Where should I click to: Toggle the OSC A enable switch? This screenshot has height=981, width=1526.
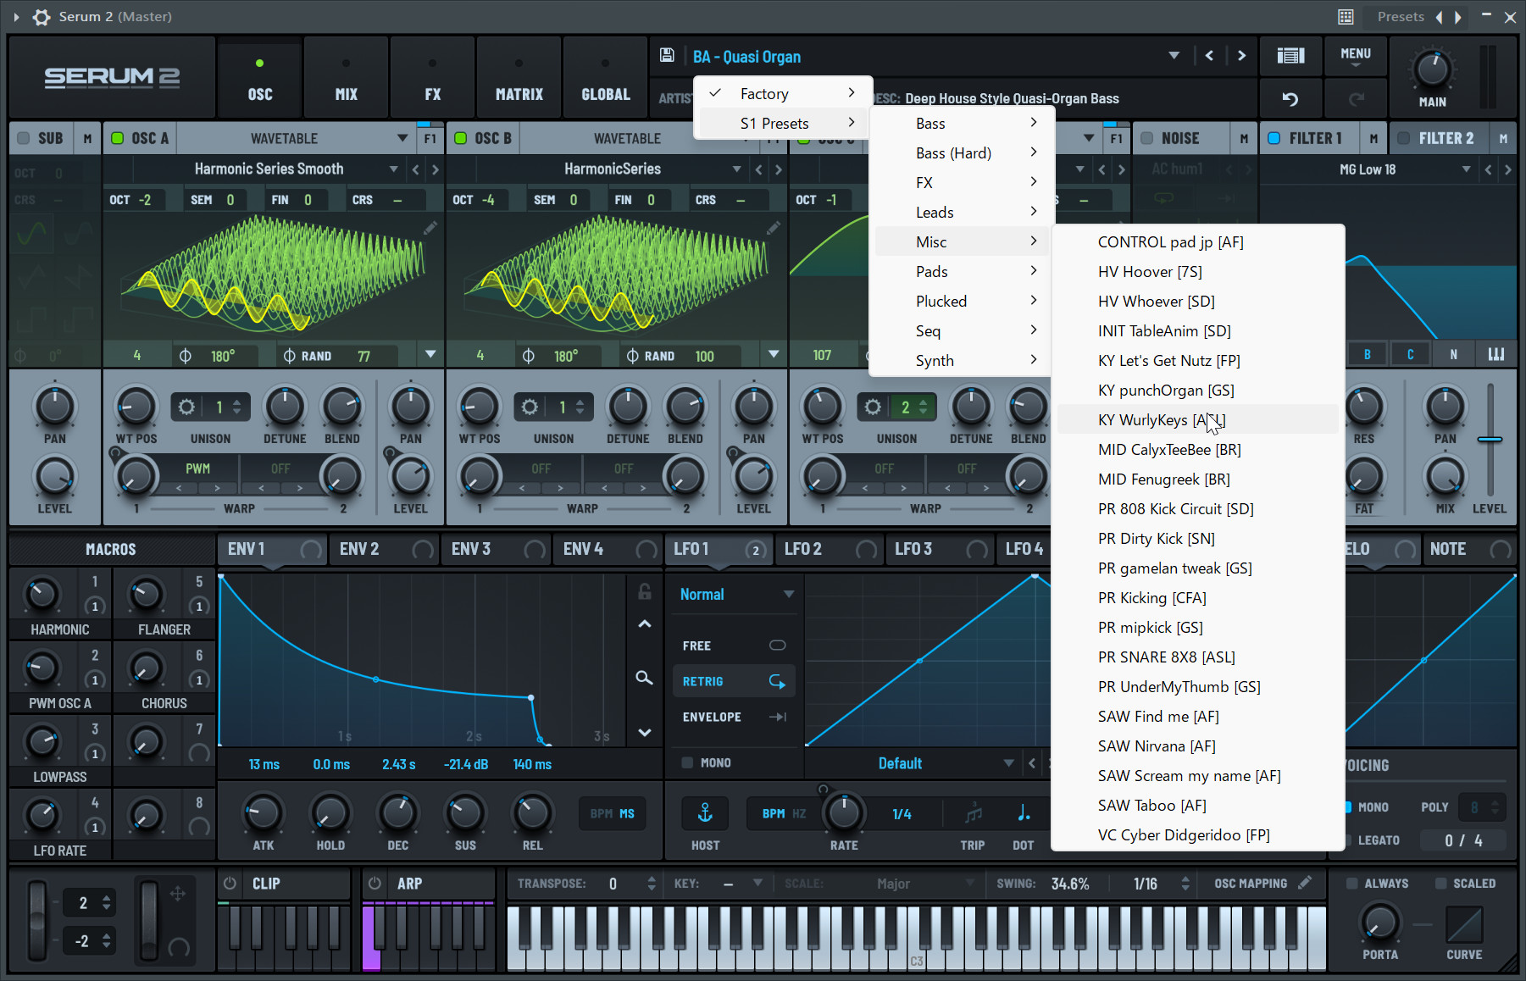[x=118, y=138]
